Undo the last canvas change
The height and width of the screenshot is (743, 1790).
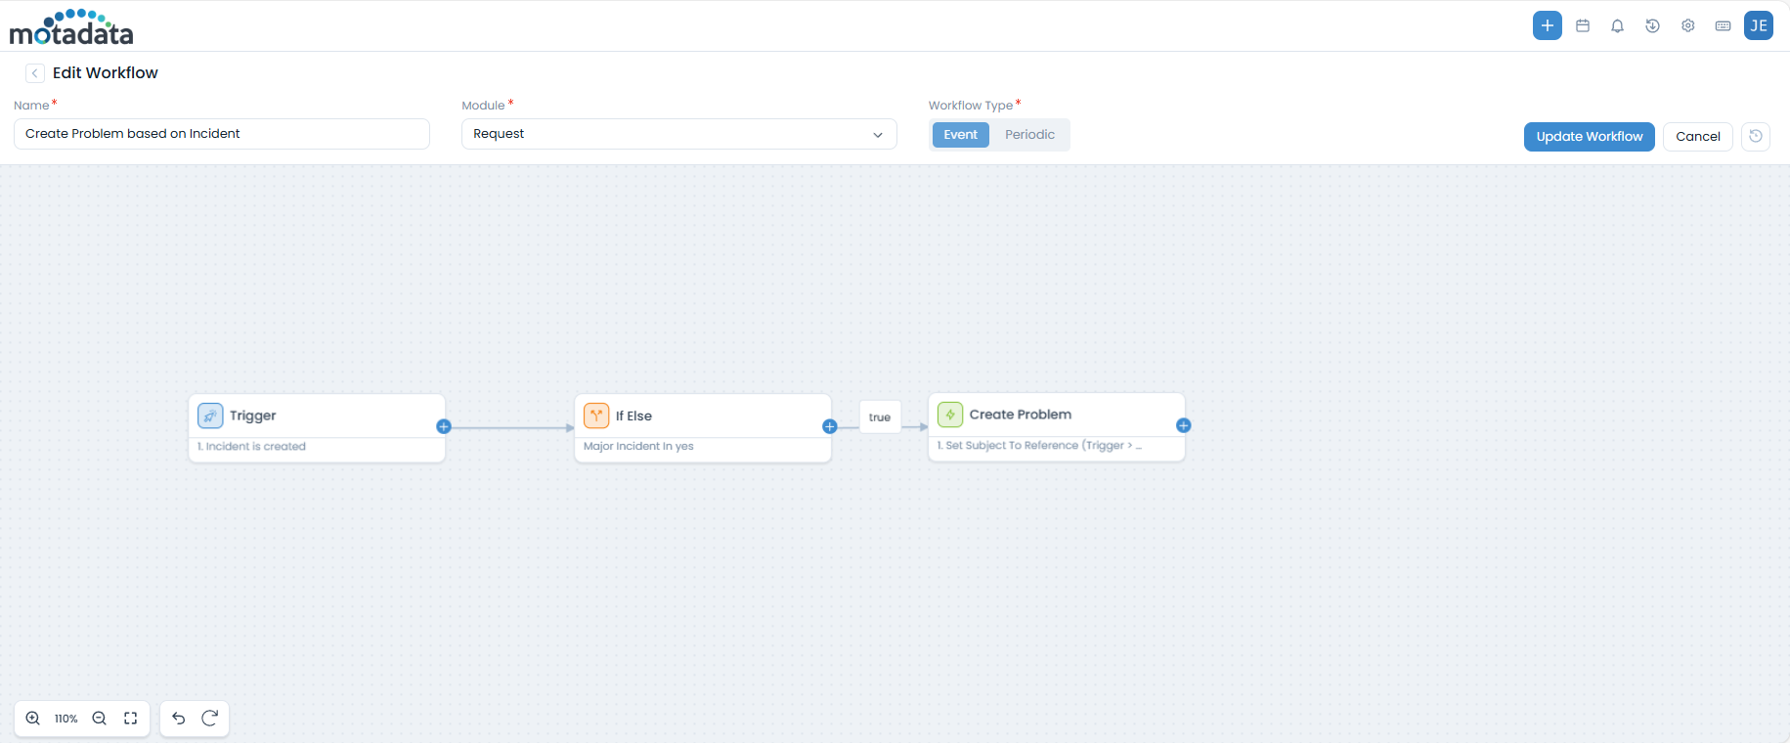[x=179, y=719]
